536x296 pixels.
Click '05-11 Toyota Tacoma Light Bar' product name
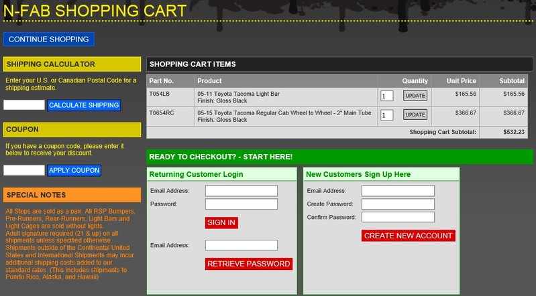pyautogui.click(x=238, y=94)
